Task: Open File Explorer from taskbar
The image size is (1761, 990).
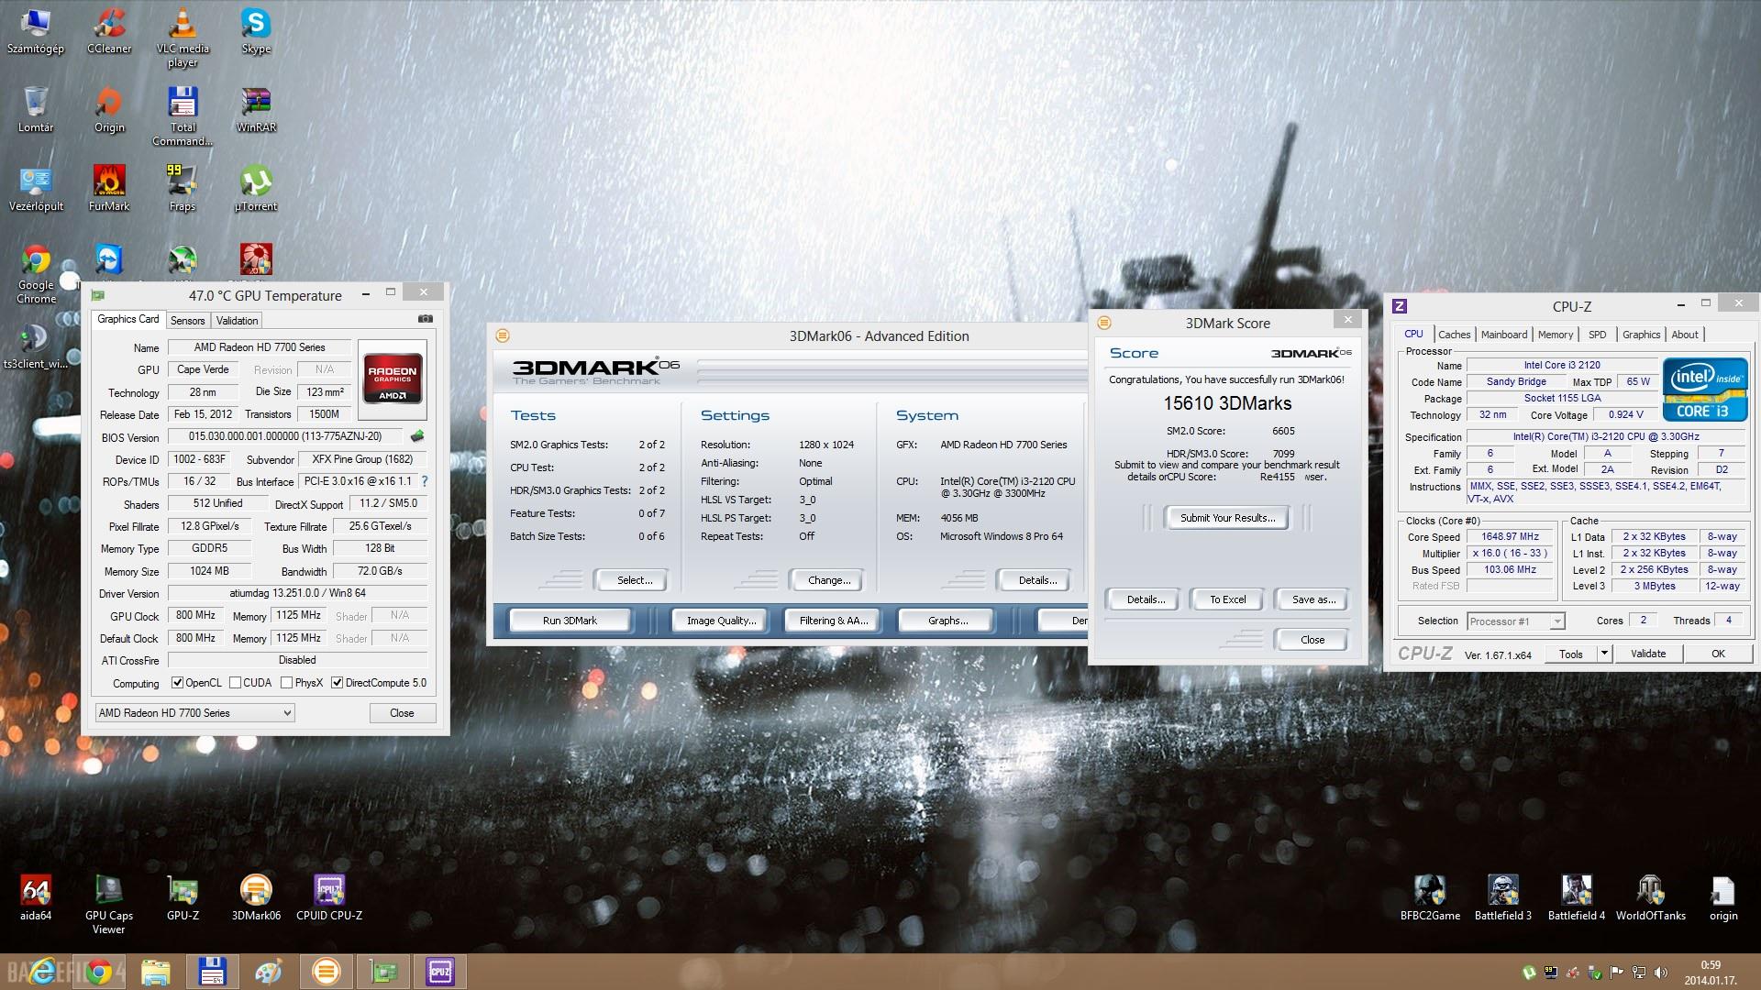Action: tap(156, 972)
